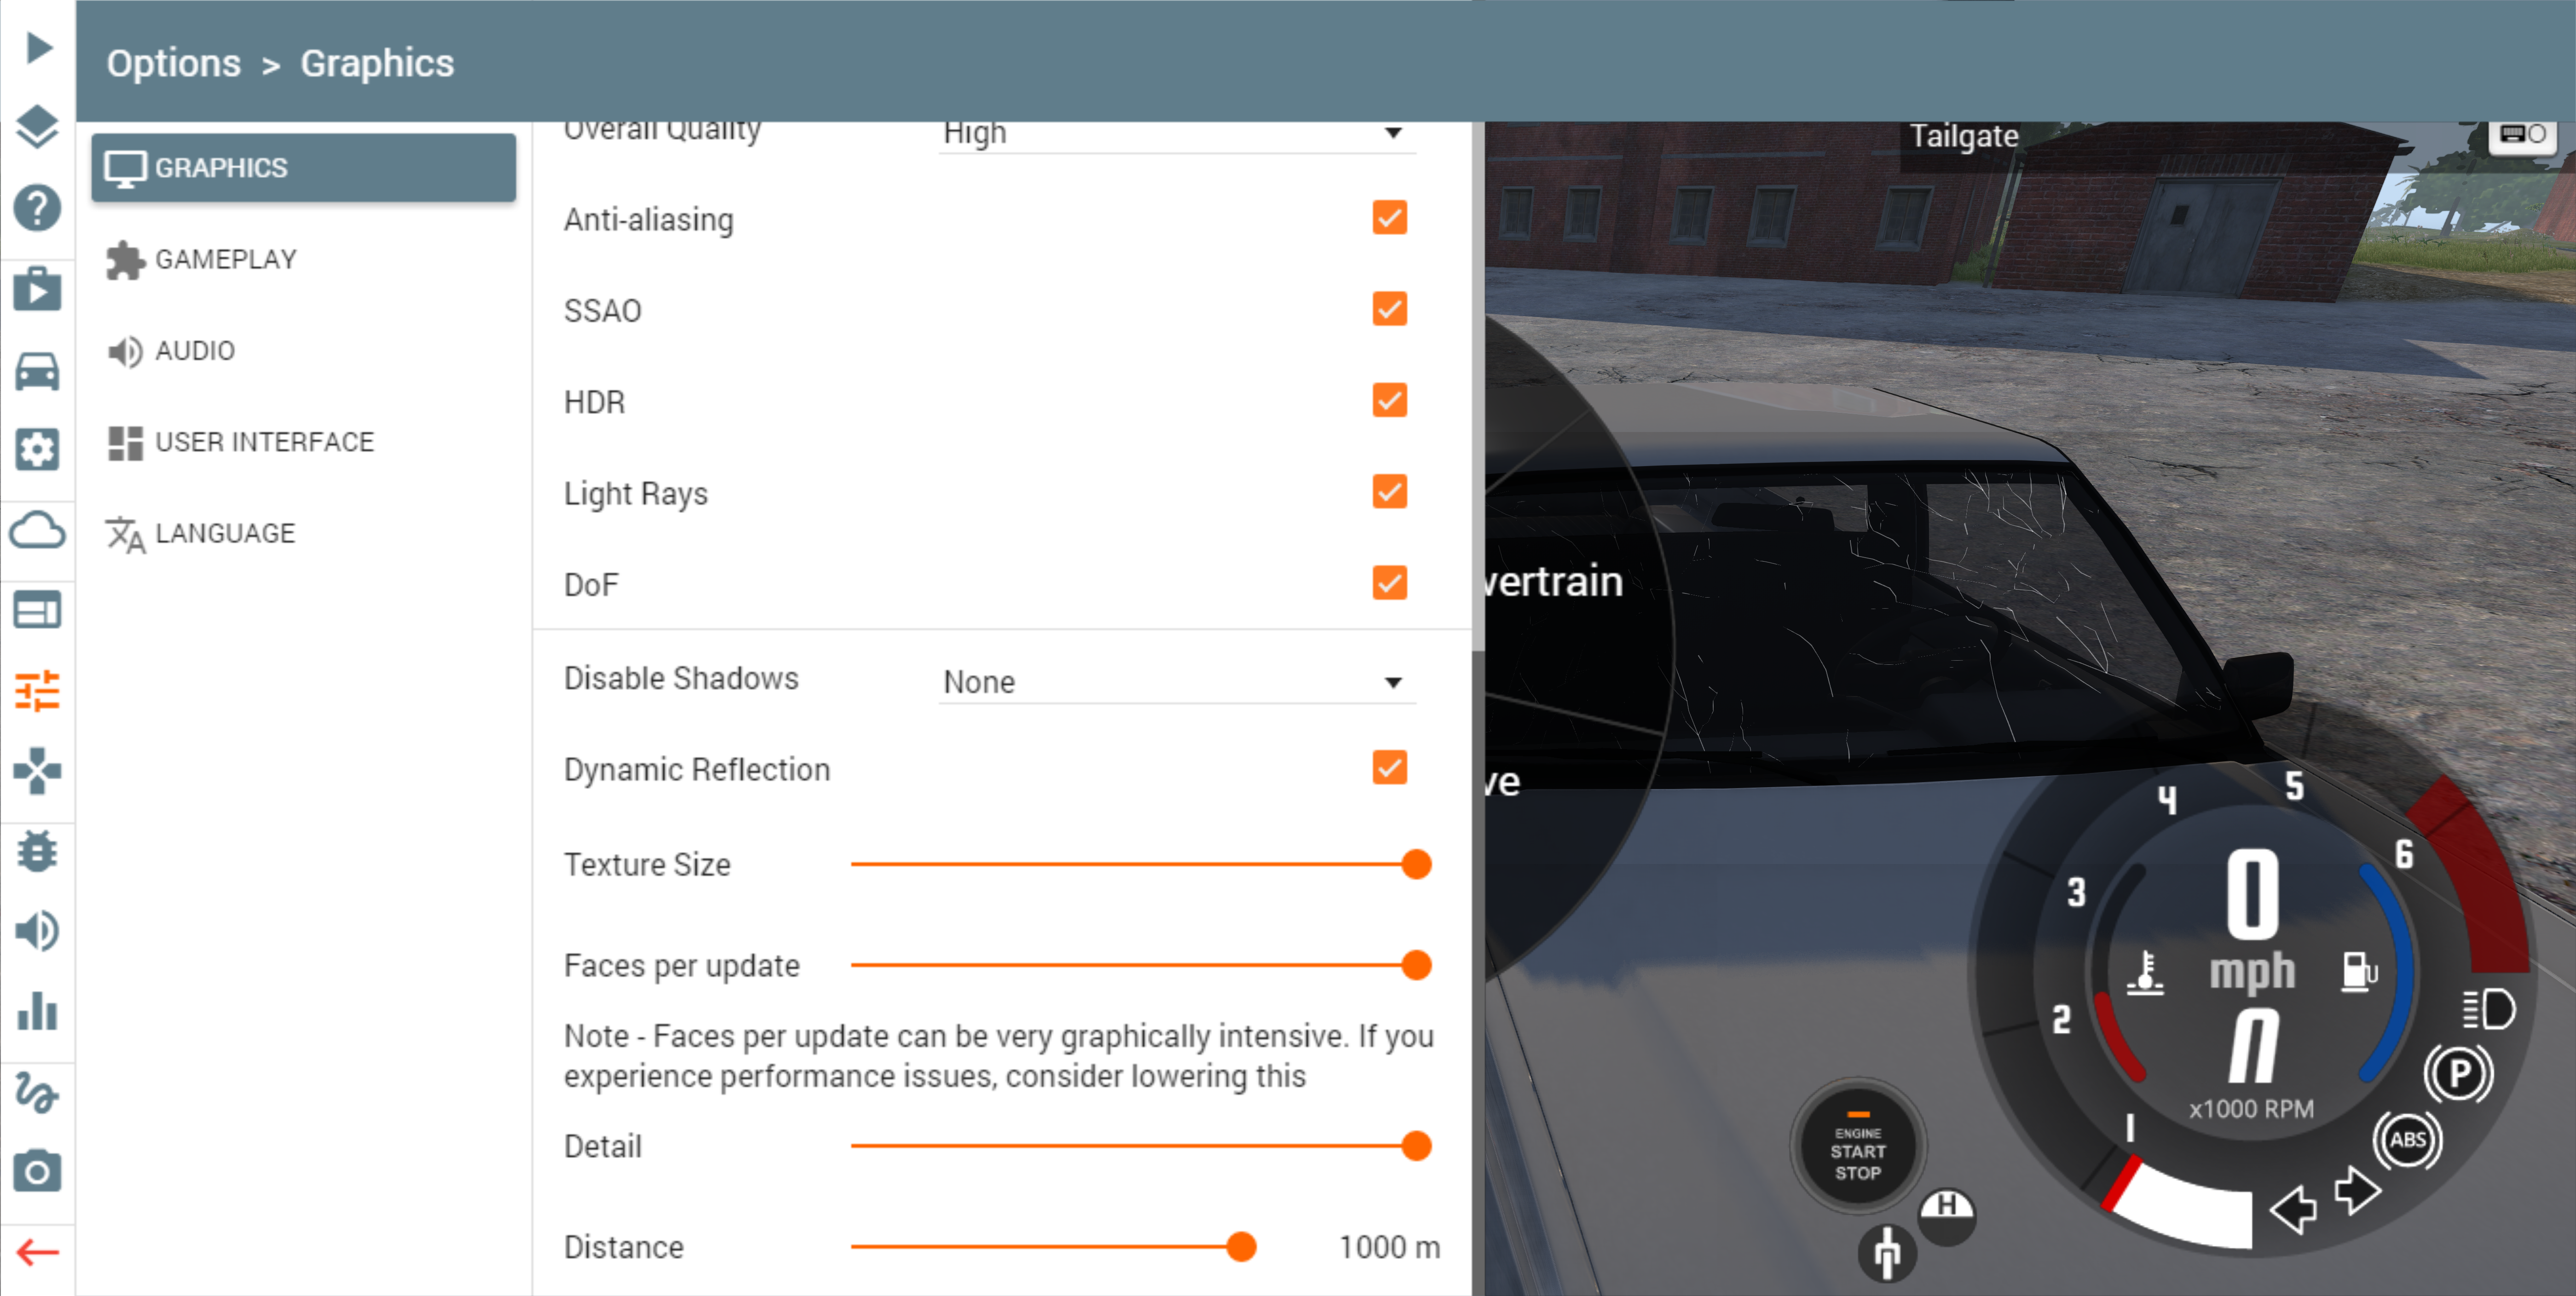The width and height of the screenshot is (2576, 1296).
Task: Click the left turn signal arrow
Action: 2293,1209
